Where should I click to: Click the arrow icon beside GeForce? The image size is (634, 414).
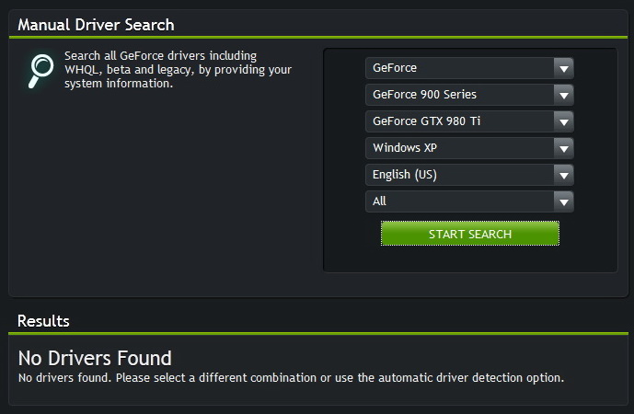(563, 68)
